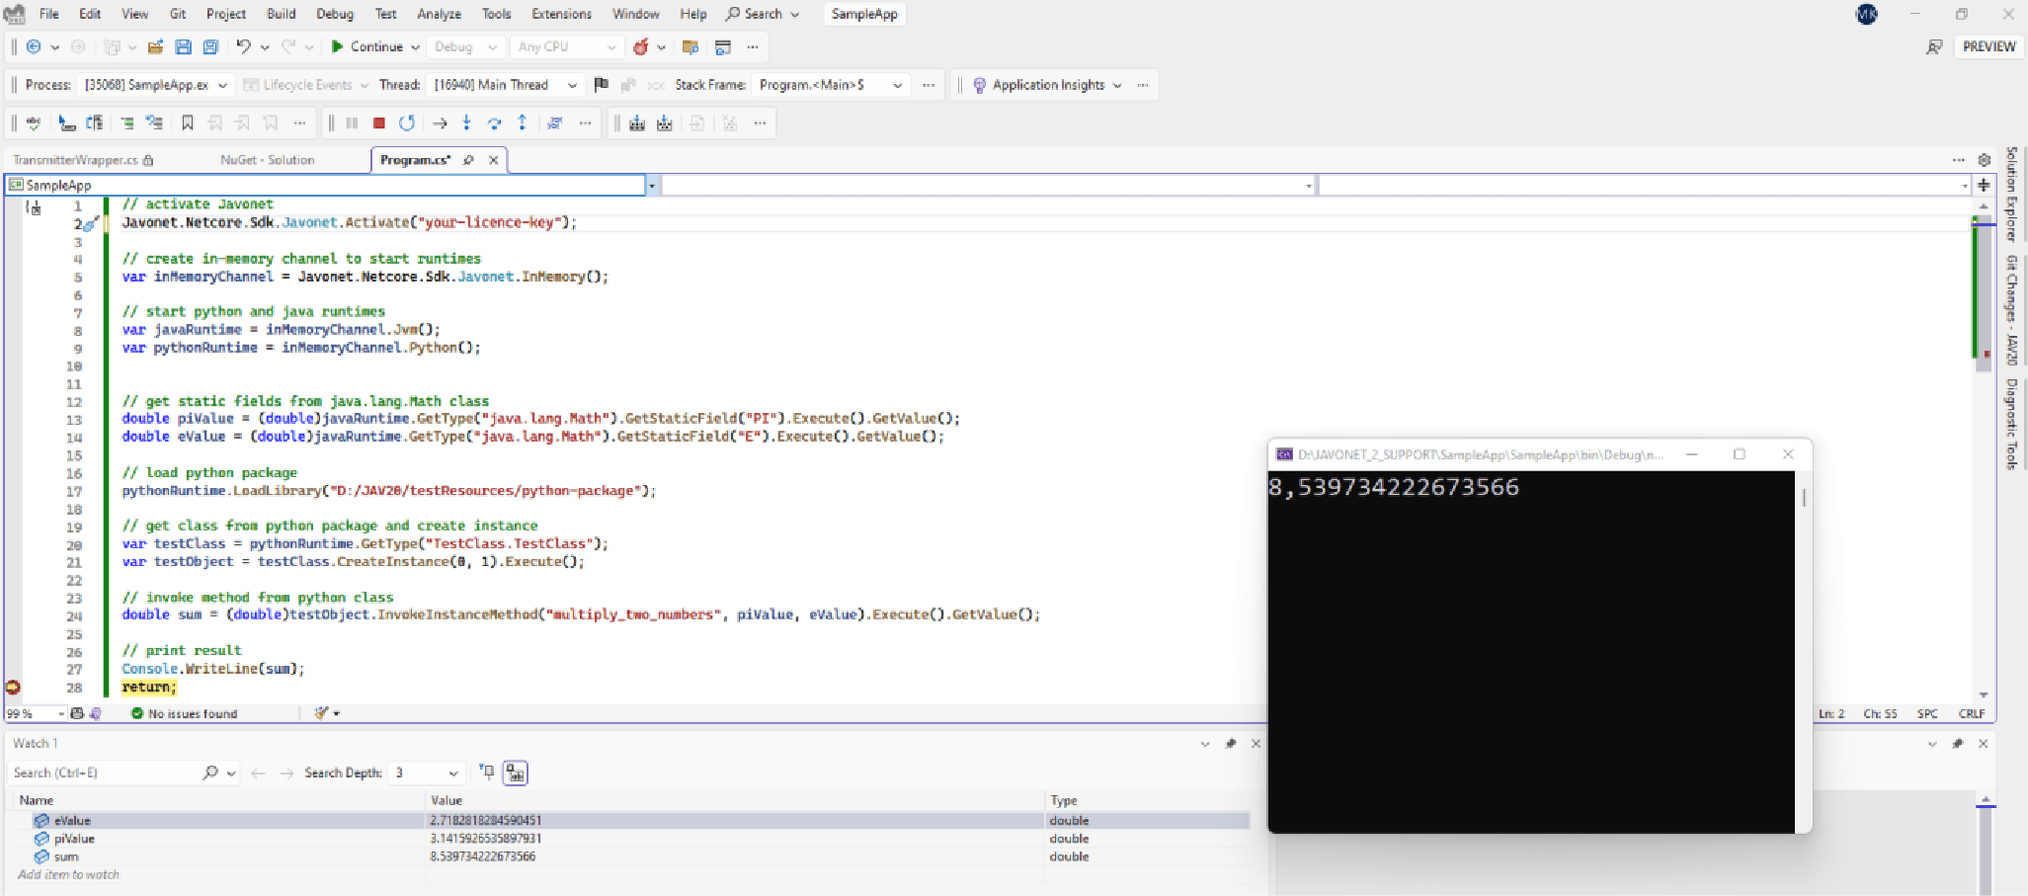Open the File menu
2028x896 pixels.
[48, 14]
